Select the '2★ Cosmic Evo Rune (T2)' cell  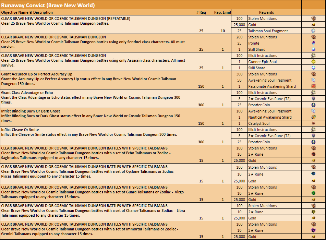(x=274, y=99)
